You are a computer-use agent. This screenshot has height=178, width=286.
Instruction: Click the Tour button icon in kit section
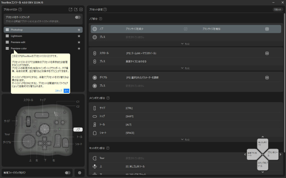(x=95, y=158)
